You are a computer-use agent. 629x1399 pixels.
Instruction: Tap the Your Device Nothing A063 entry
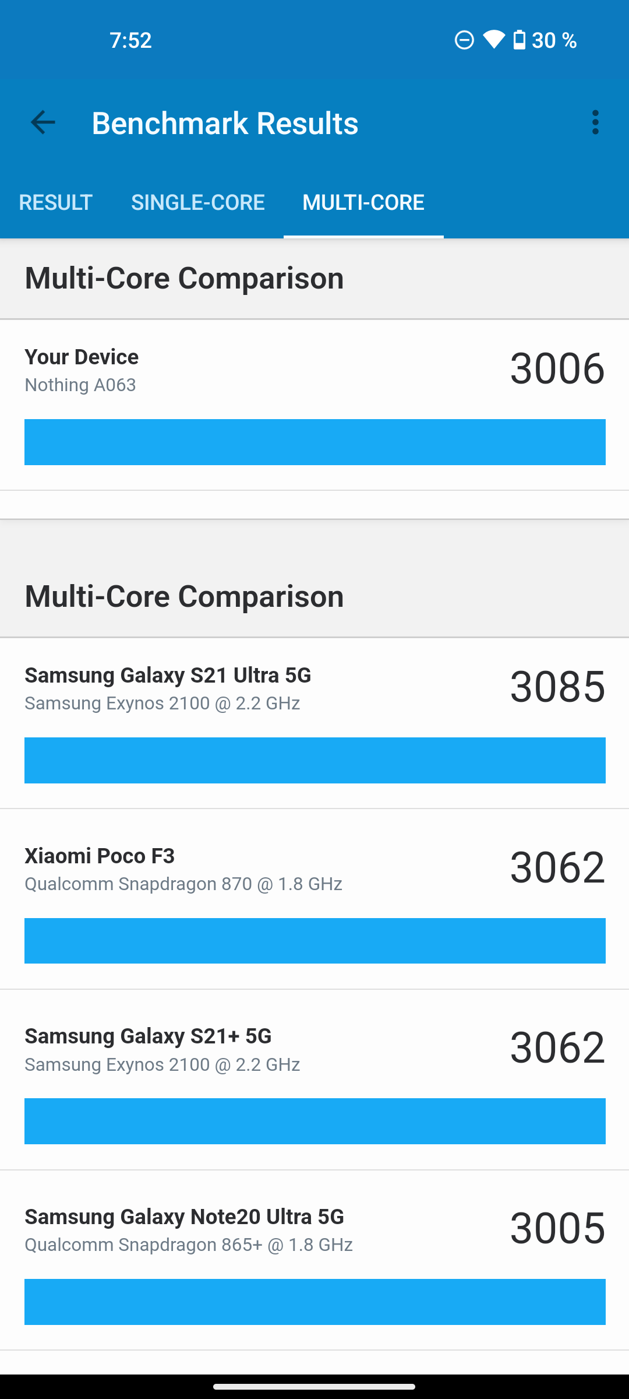point(82,370)
